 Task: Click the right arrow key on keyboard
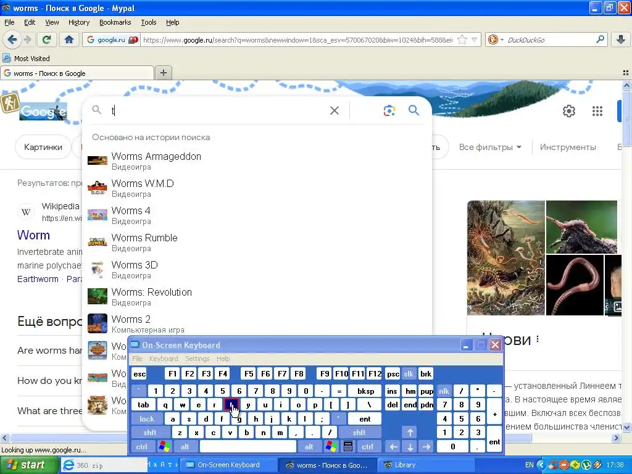426,447
